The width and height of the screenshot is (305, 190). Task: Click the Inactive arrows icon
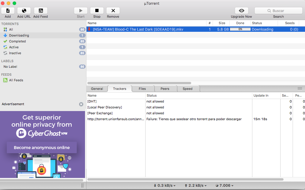point(5,53)
